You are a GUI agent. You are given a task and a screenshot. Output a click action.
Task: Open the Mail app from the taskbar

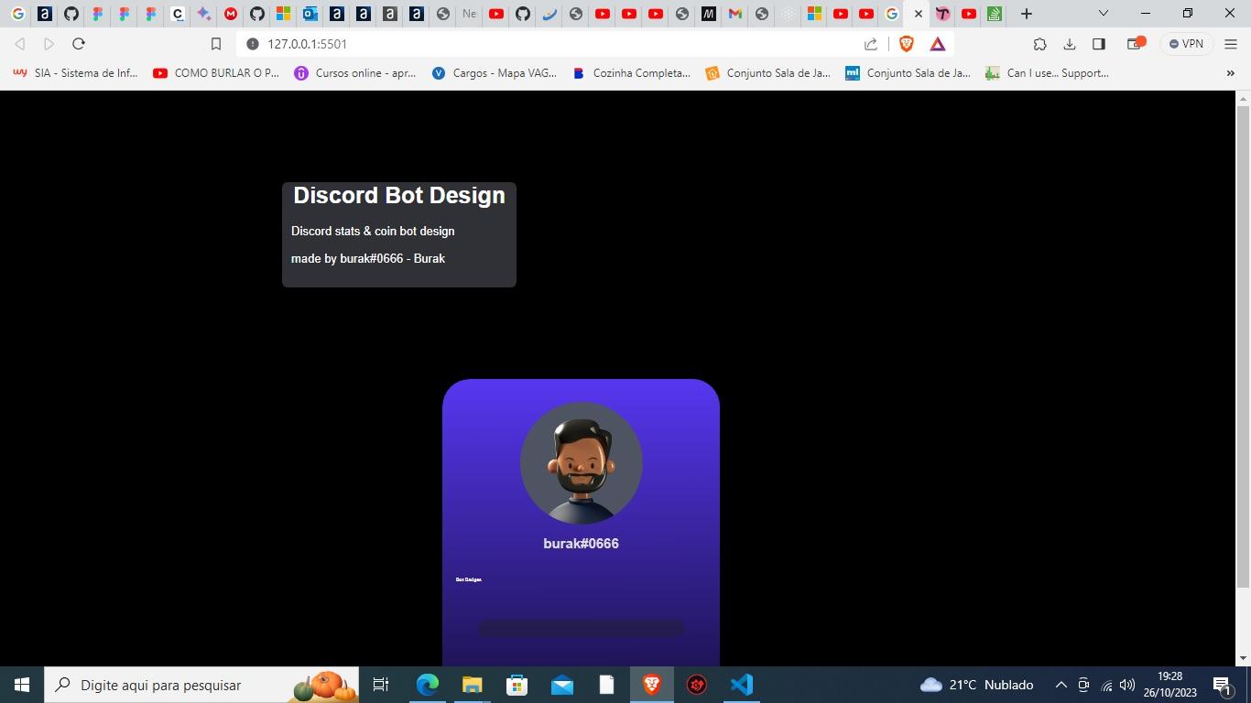point(561,685)
